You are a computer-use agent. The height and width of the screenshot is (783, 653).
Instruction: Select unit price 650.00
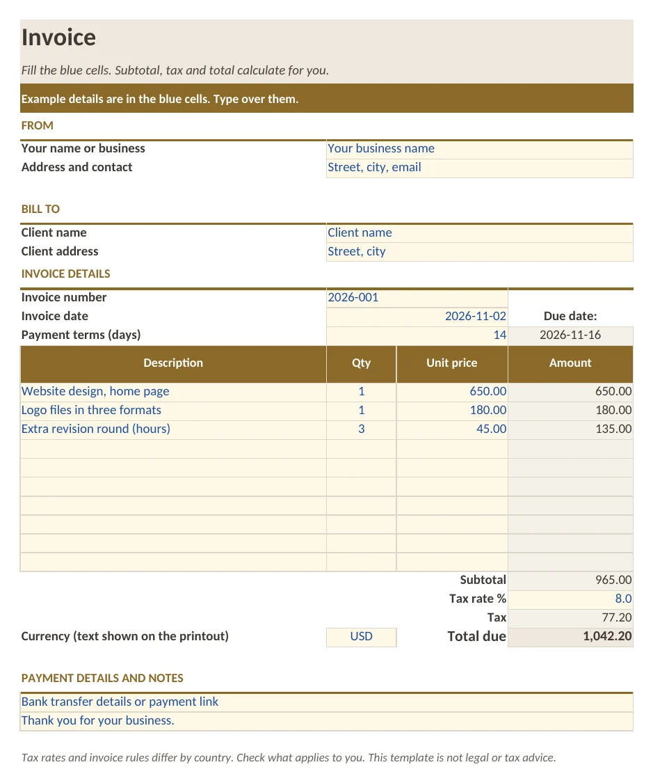(452, 392)
